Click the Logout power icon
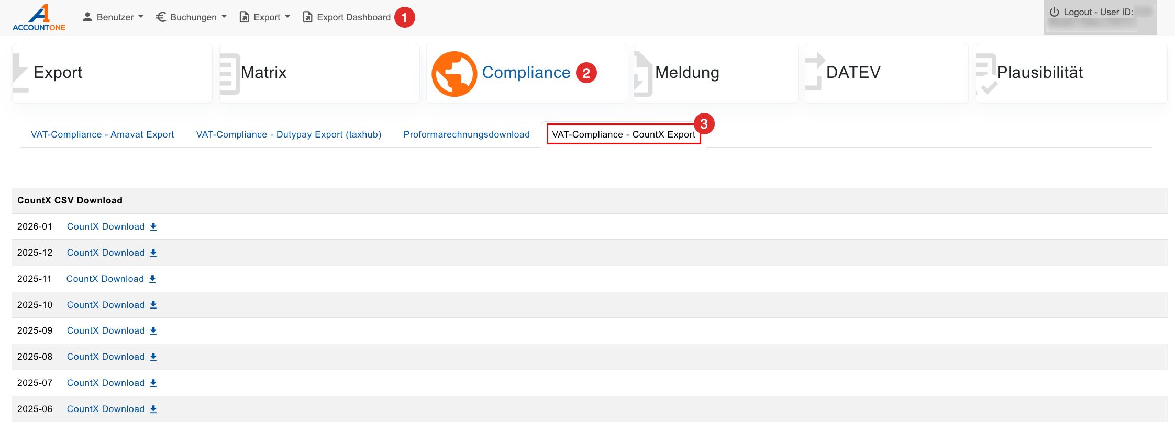This screenshot has width=1175, height=422. pos(1055,12)
